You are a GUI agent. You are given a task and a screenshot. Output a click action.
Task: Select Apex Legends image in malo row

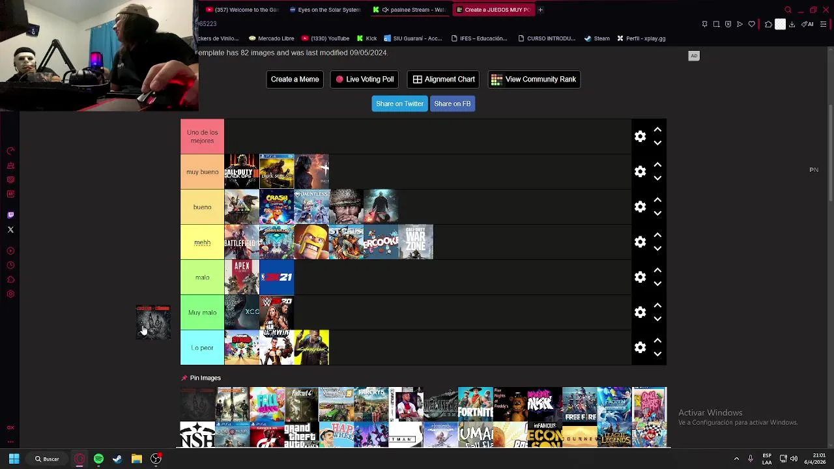[x=242, y=277]
